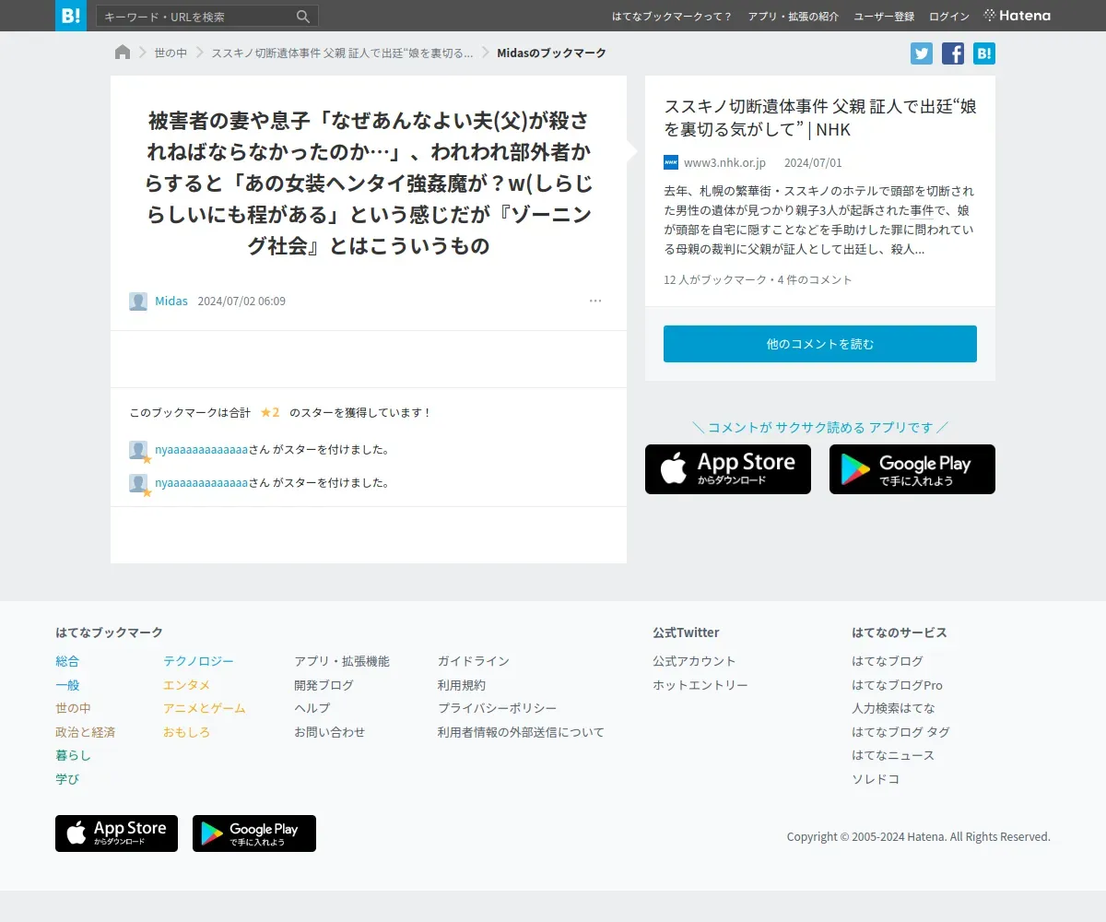Image resolution: width=1106 pixels, height=922 pixels.
Task: Click the Hatena Bookmark B! logo in header
Action: [x=71, y=16]
